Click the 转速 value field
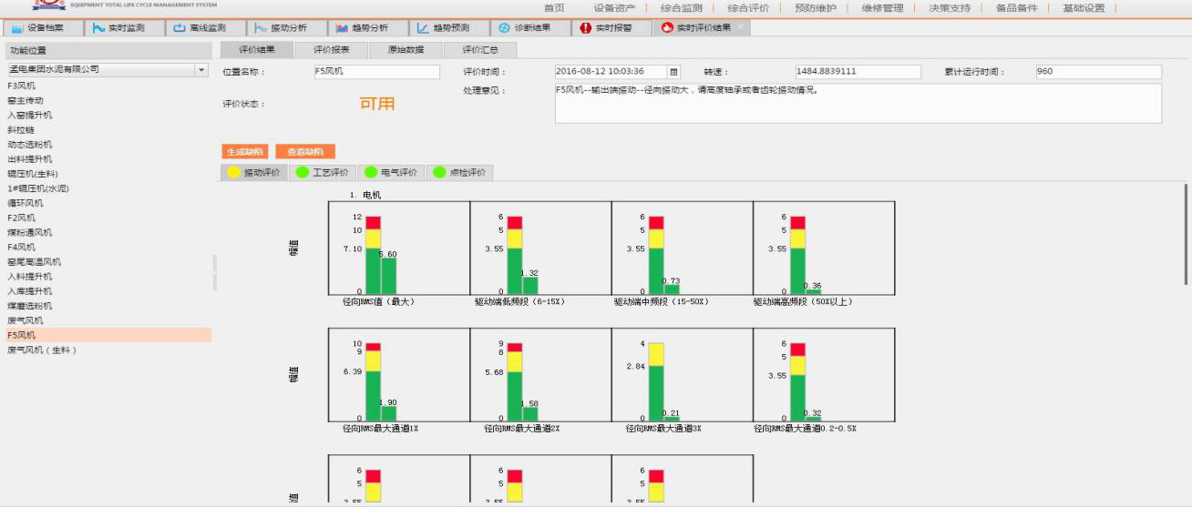The image size is (1192, 507). [858, 72]
